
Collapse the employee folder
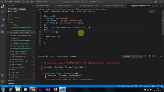click(x=15, y=25)
